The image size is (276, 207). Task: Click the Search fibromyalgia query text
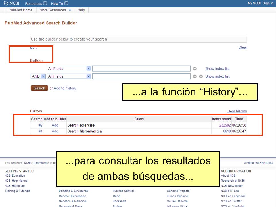pos(85,131)
